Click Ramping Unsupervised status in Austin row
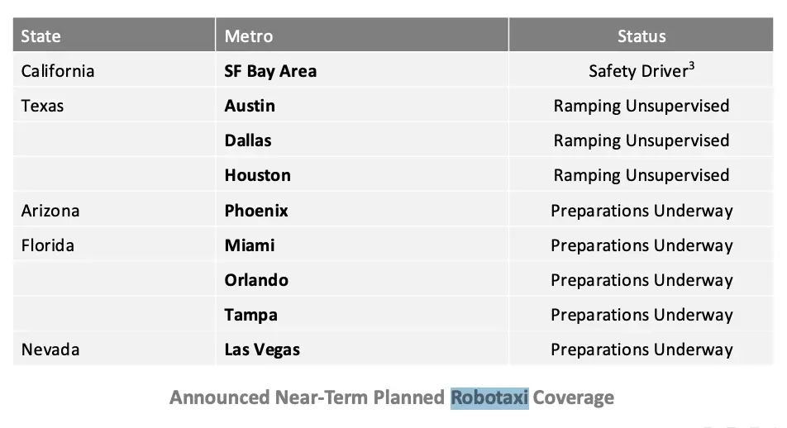The image size is (787, 428). (642, 106)
